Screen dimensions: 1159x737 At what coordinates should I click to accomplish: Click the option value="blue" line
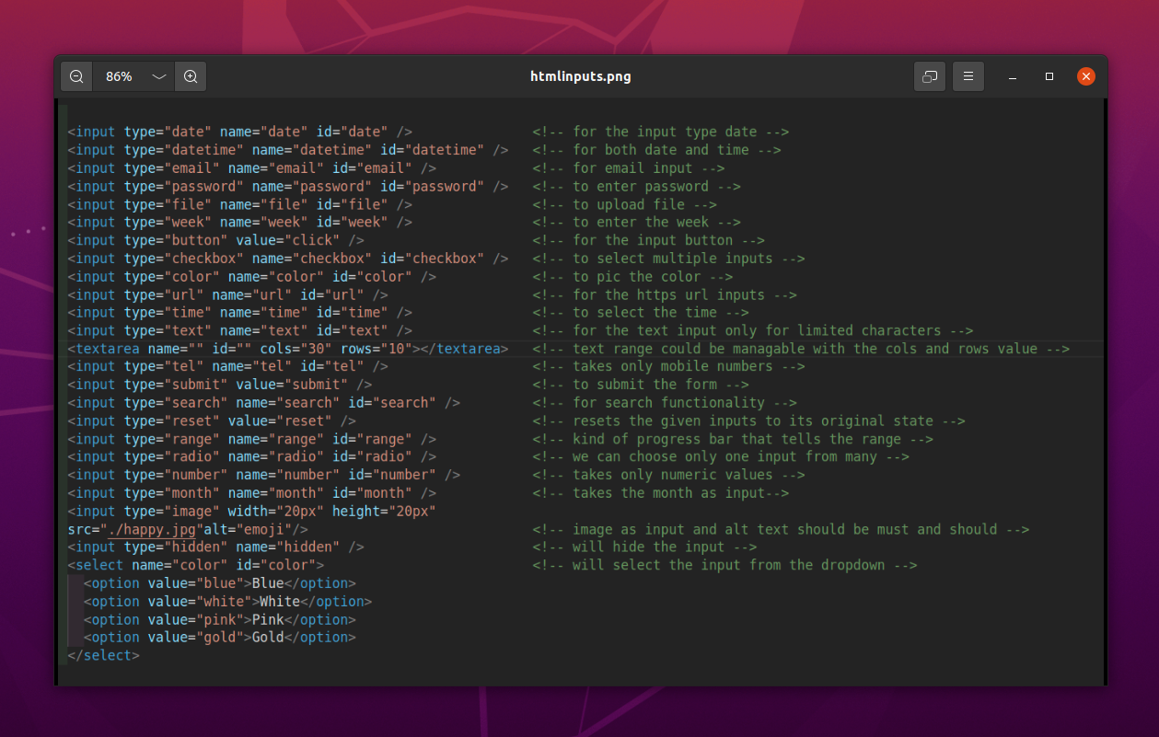click(x=219, y=583)
